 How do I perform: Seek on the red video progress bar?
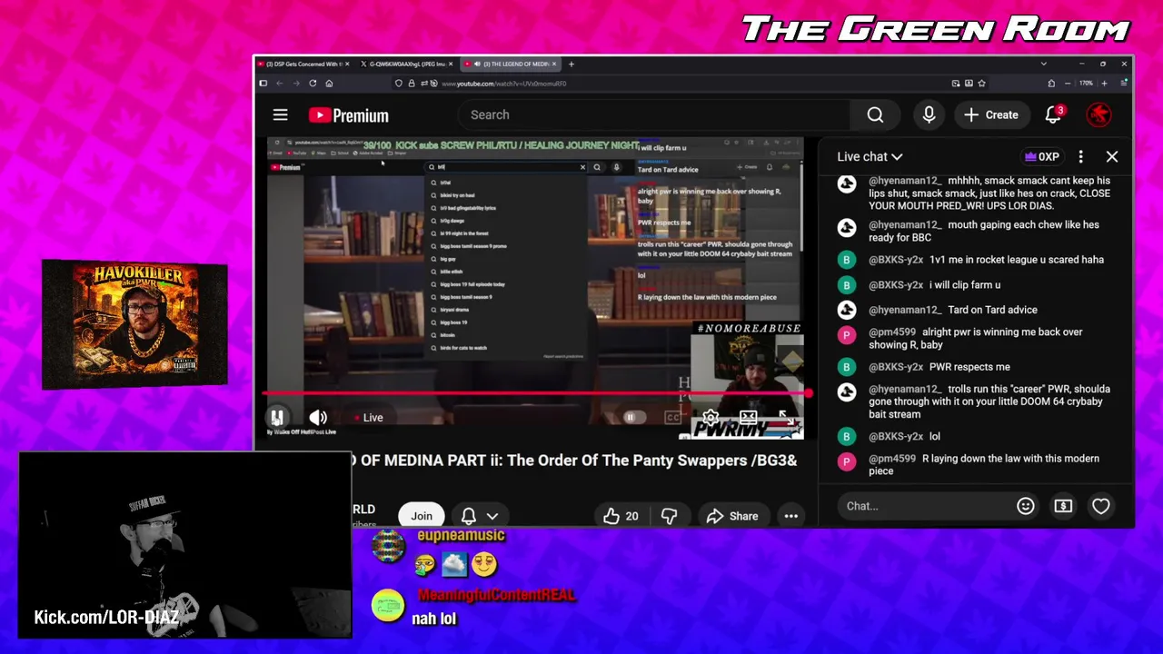535,393
